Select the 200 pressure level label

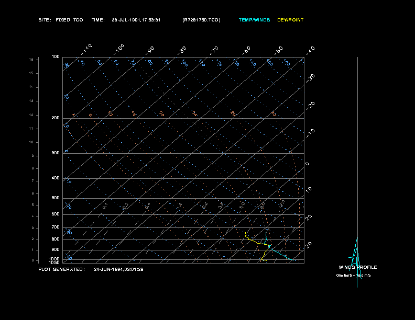[x=56, y=118]
